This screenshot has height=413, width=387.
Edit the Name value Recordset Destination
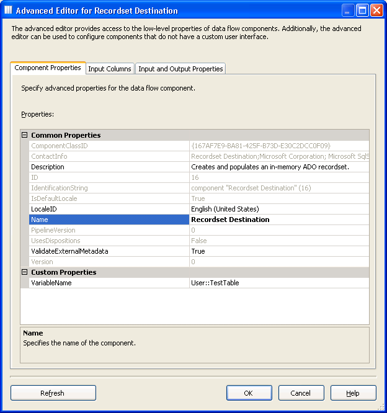pyautogui.click(x=279, y=220)
